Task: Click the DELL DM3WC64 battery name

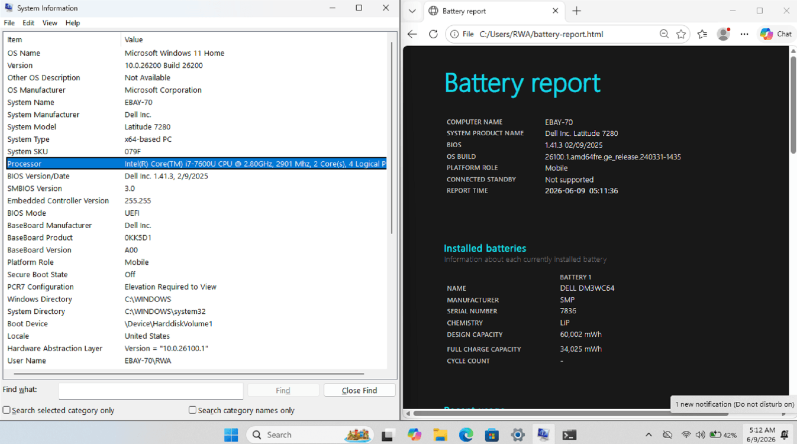Action: pos(587,288)
